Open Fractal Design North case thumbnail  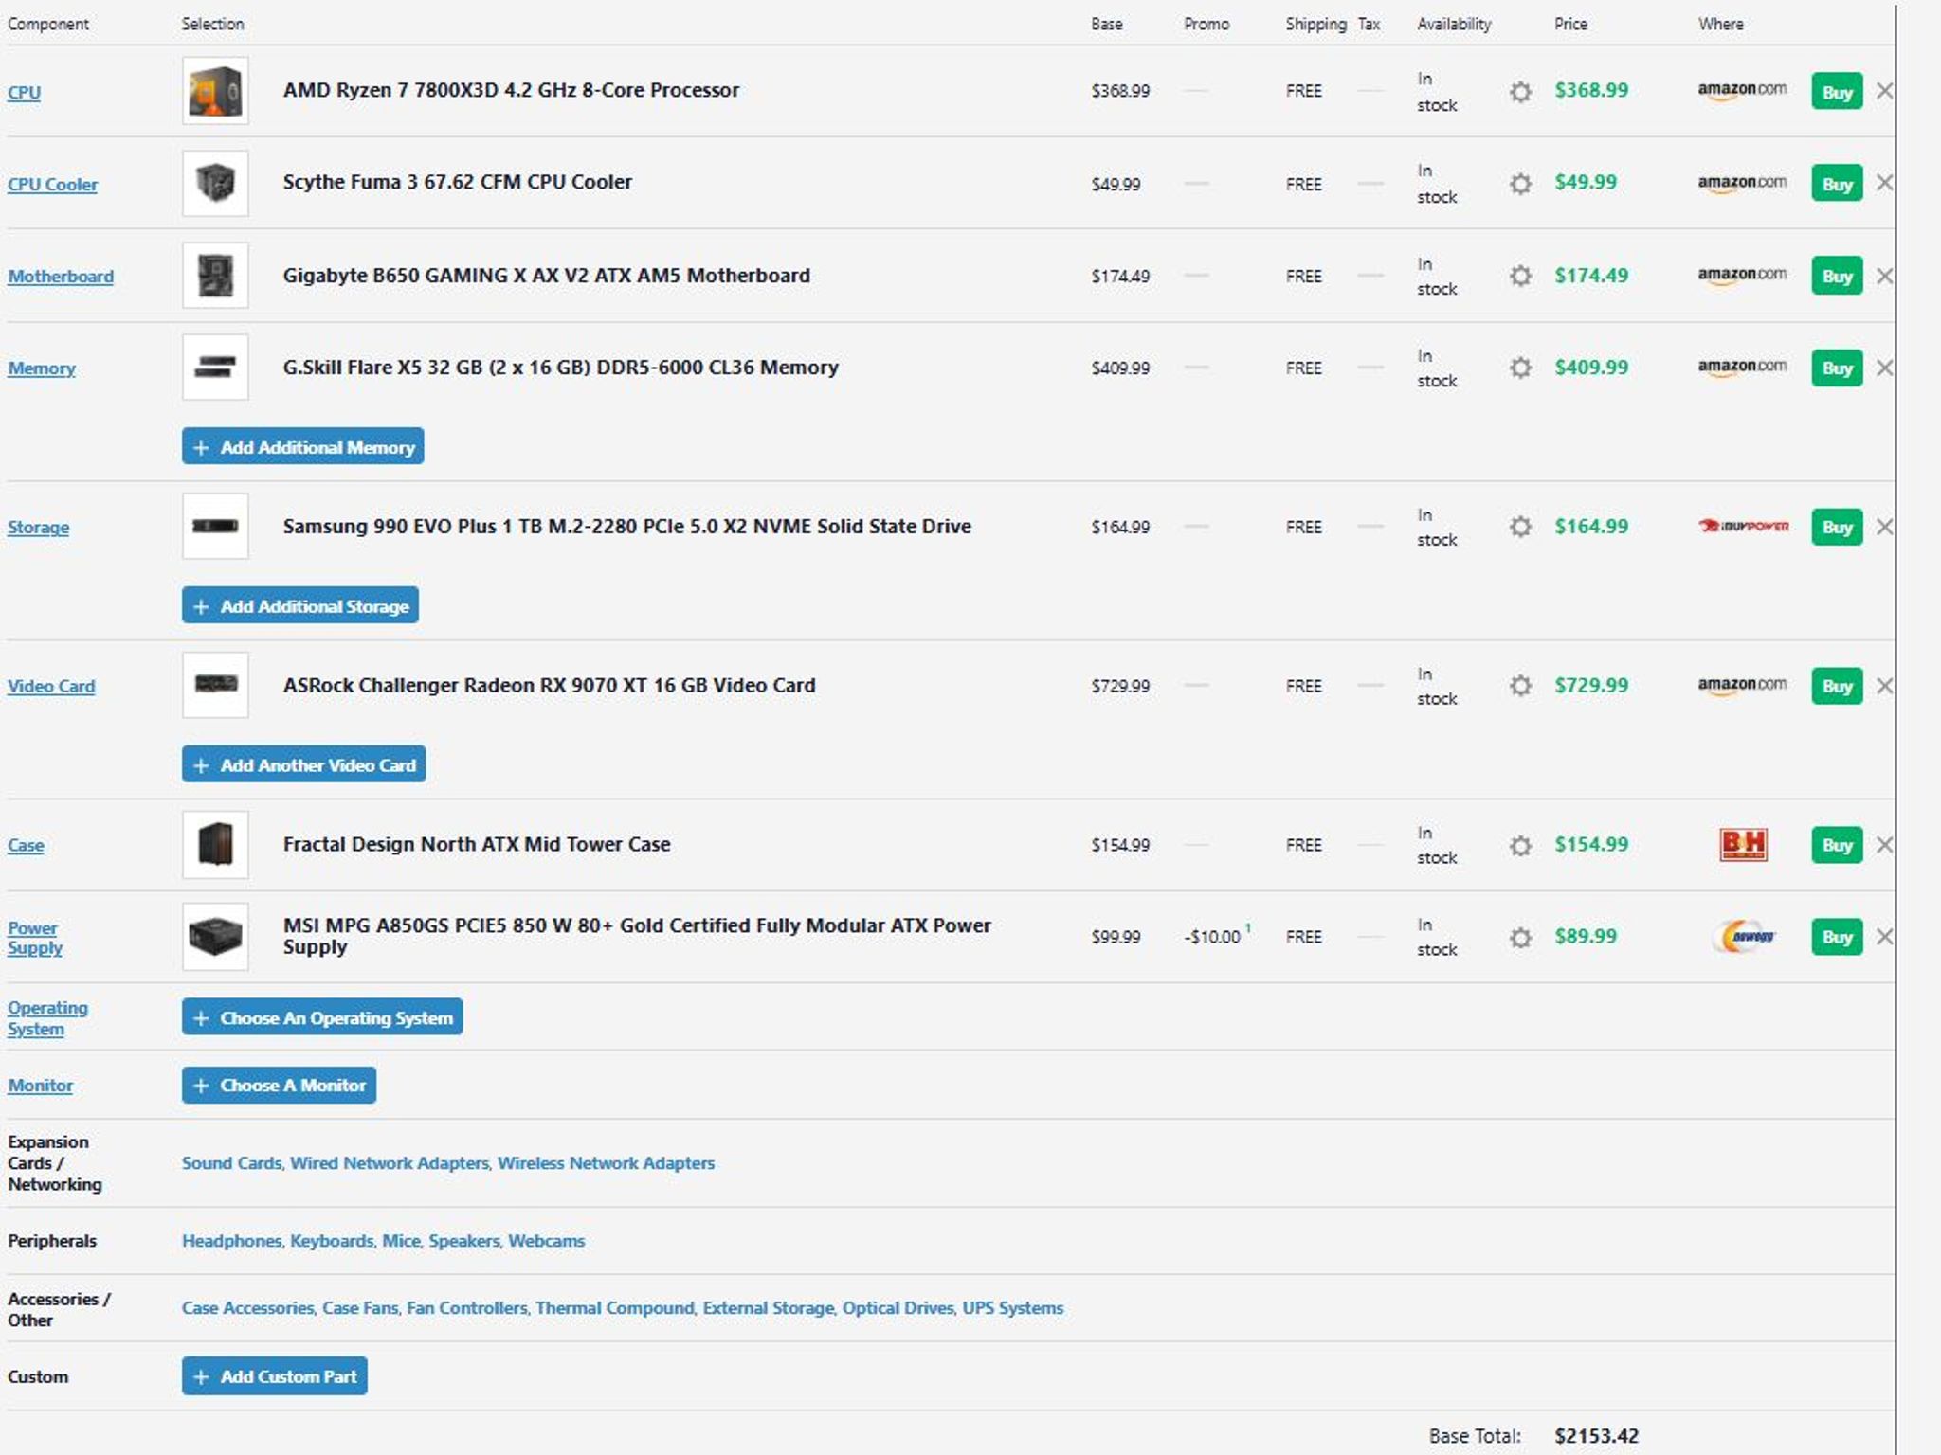pos(215,845)
